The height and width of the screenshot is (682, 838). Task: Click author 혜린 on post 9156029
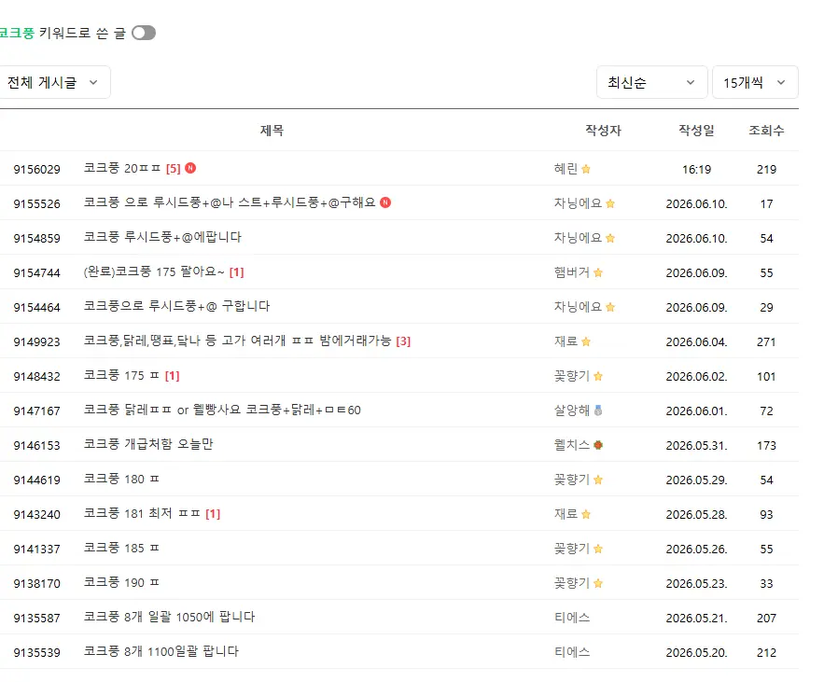coord(566,169)
